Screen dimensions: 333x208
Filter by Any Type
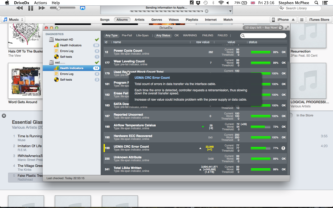pos(111,35)
